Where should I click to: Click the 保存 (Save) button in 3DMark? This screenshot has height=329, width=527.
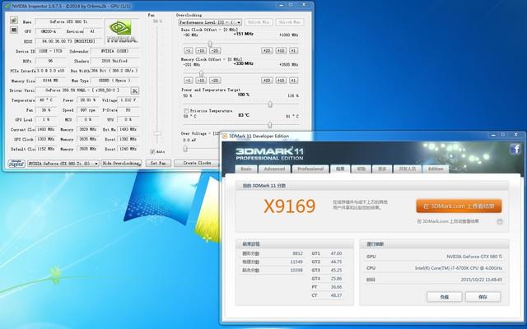tap(483, 297)
